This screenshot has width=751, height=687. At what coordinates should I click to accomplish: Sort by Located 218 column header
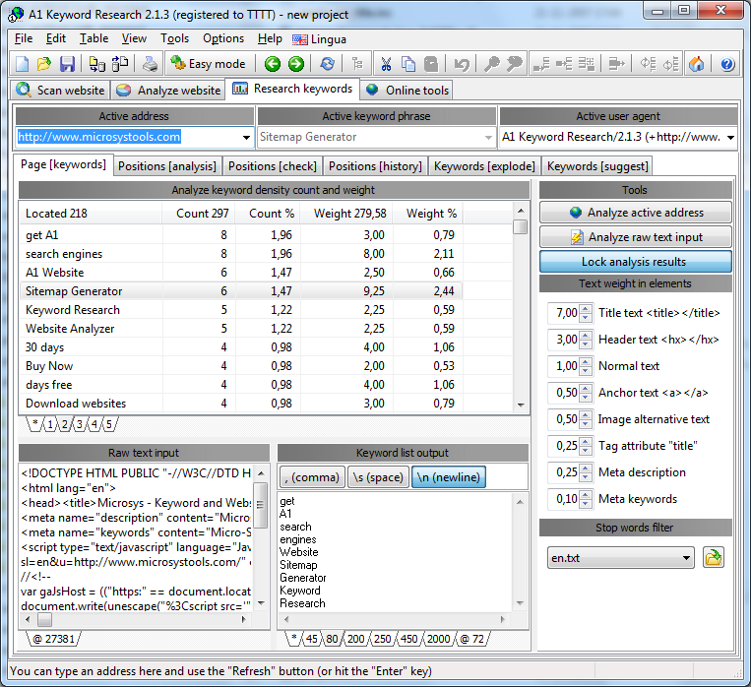pyautogui.click(x=91, y=214)
